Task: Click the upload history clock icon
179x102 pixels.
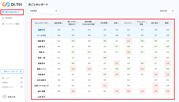Action: [3, 24]
